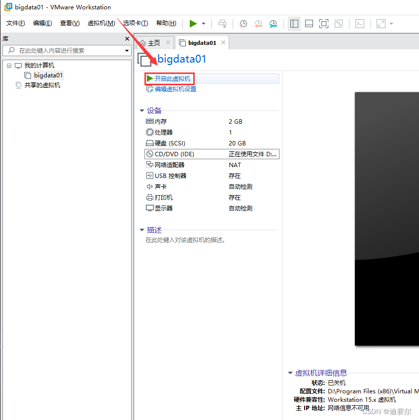Image resolution: width=419 pixels, height=420 pixels.
Task: Click the stretch guest display icon
Action: 381,24
